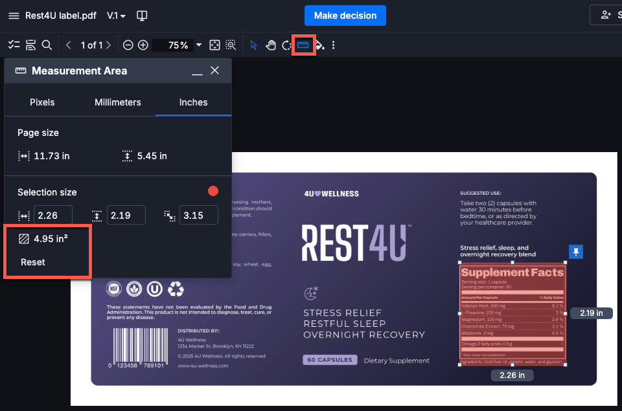Click the 75% zoom value field

point(173,45)
